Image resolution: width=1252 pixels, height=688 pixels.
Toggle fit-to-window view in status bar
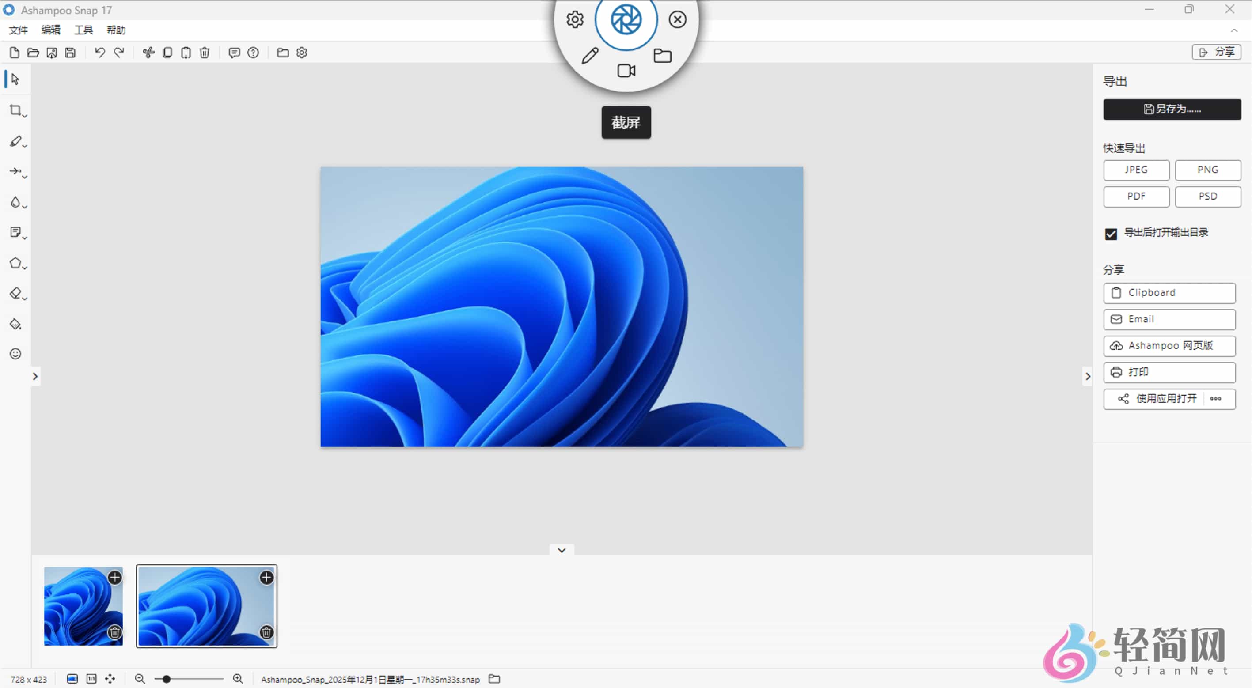72,679
